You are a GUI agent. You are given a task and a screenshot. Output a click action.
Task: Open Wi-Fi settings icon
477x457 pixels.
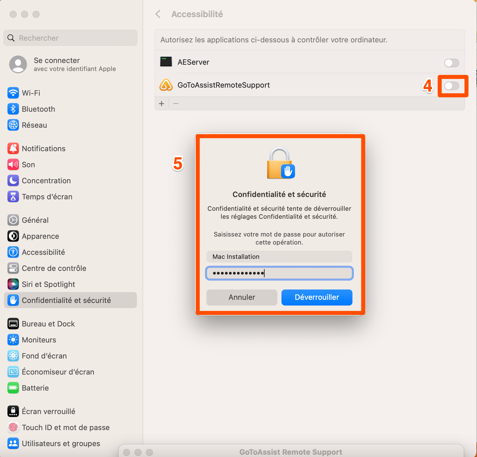[13, 93]
